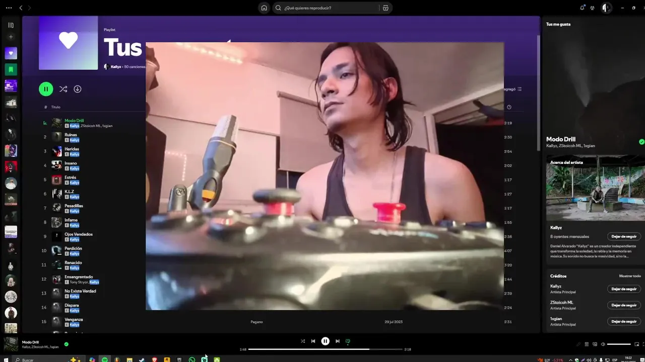Unfollow Kallyz in the artist card
Viewport: 645px width, 362px height.
tap(624, 236)
